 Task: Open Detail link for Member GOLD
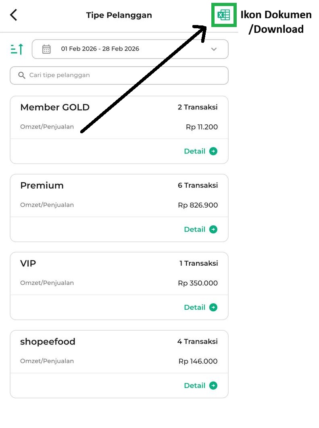coord(195,151)
